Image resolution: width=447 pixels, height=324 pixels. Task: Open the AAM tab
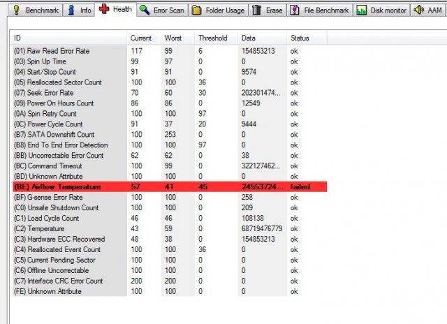(427, 10)
